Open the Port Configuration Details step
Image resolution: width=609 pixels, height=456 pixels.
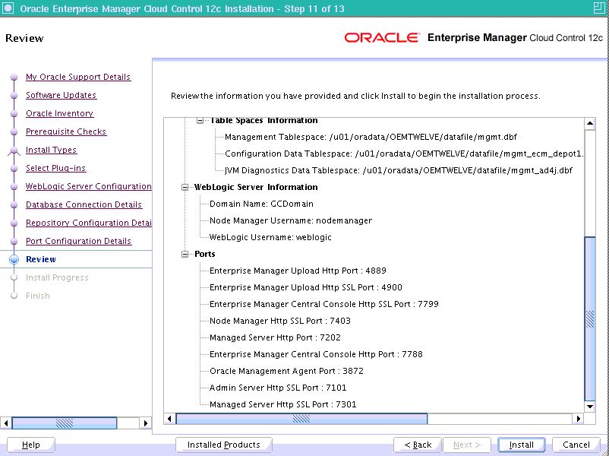[78, 241]
